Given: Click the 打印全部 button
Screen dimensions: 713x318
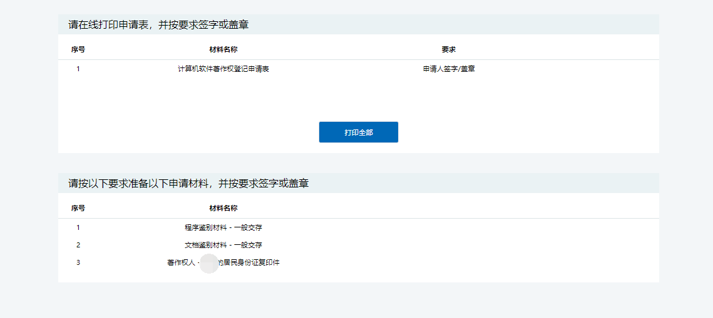Looking at the screenshot, I should coord(358,132).
